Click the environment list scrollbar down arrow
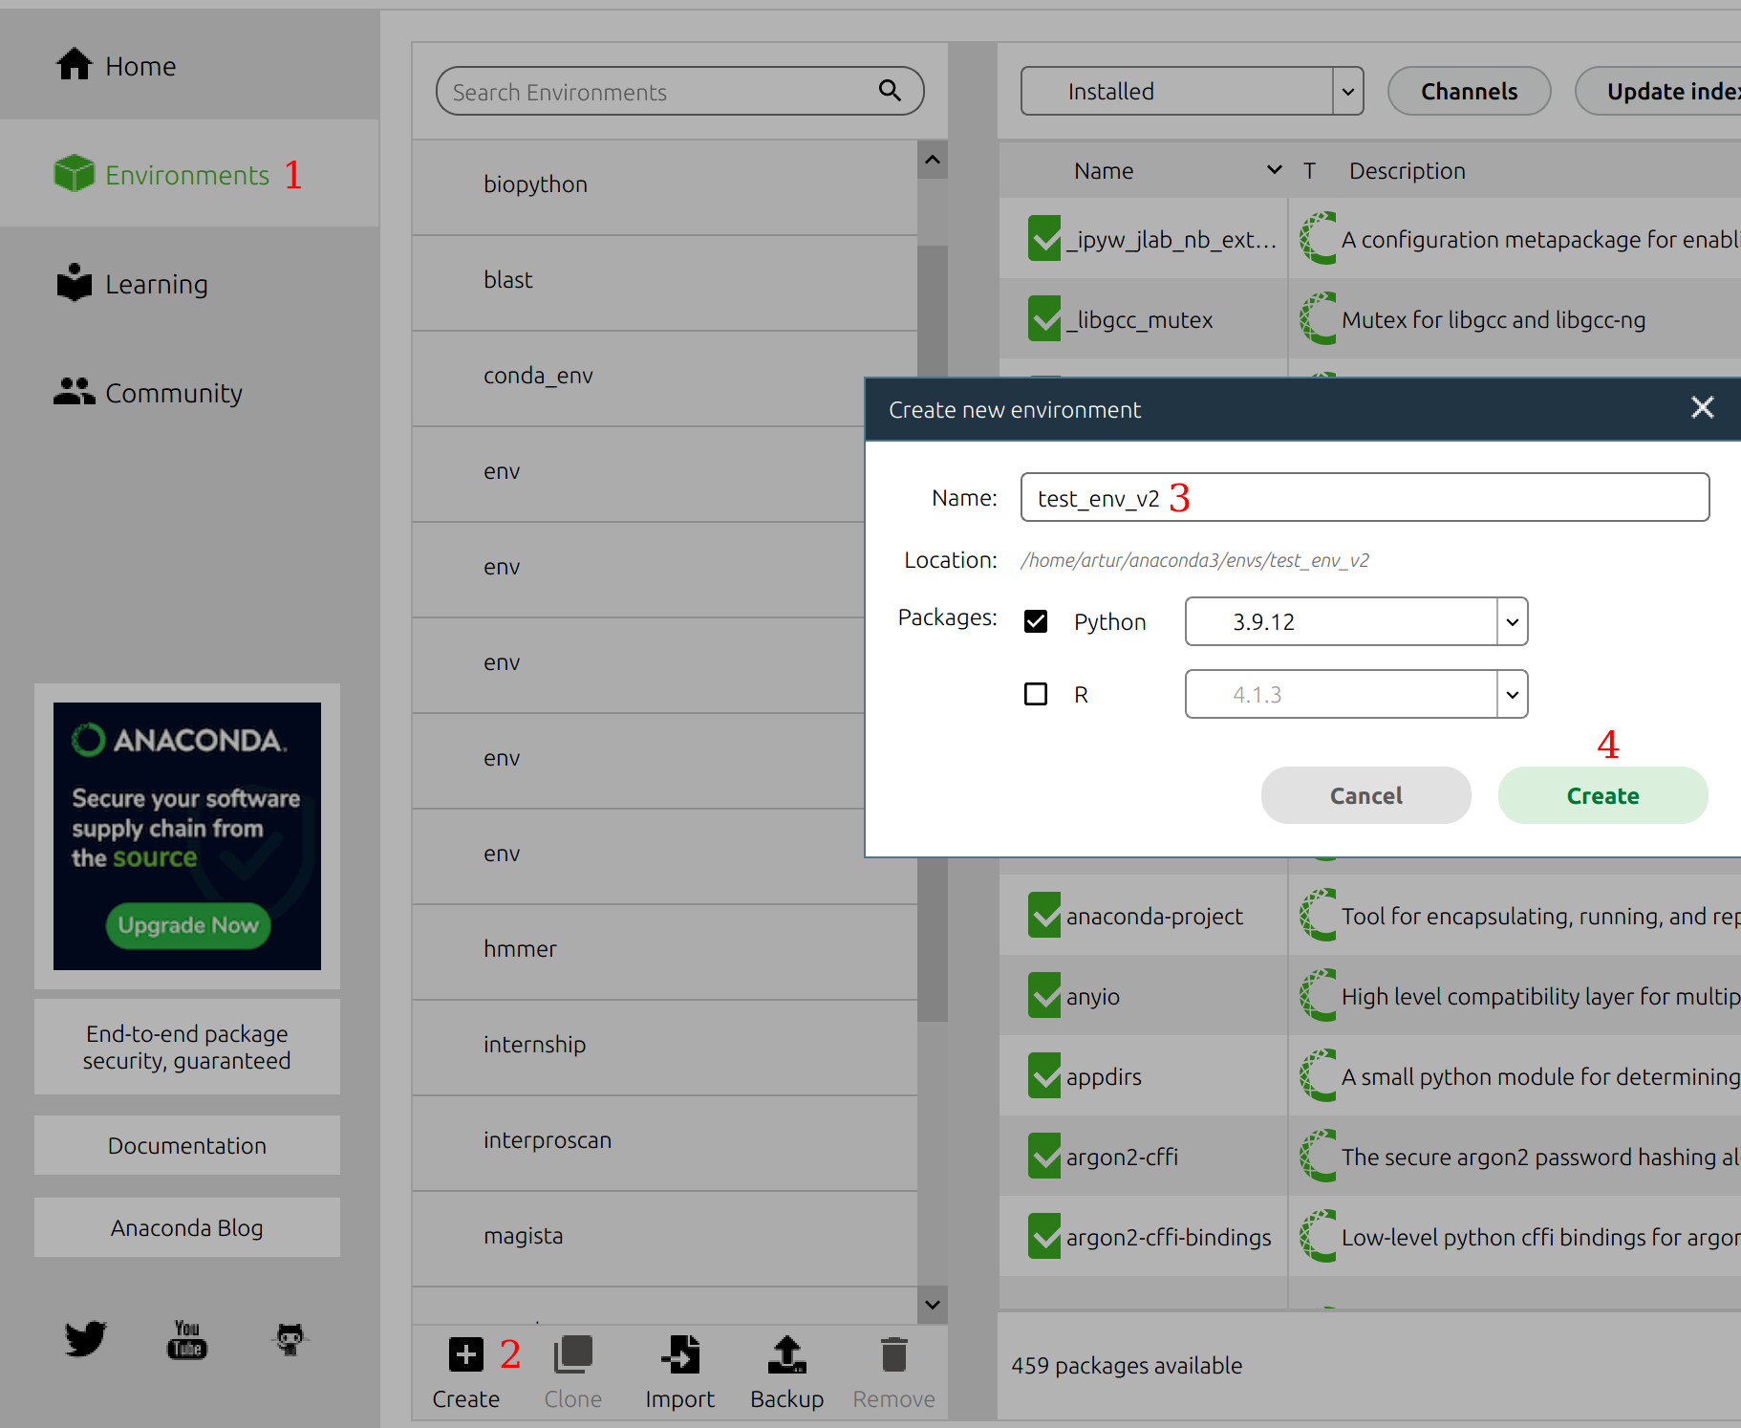Viewport: 1741px width, 1428px height. coord(933,1305)
